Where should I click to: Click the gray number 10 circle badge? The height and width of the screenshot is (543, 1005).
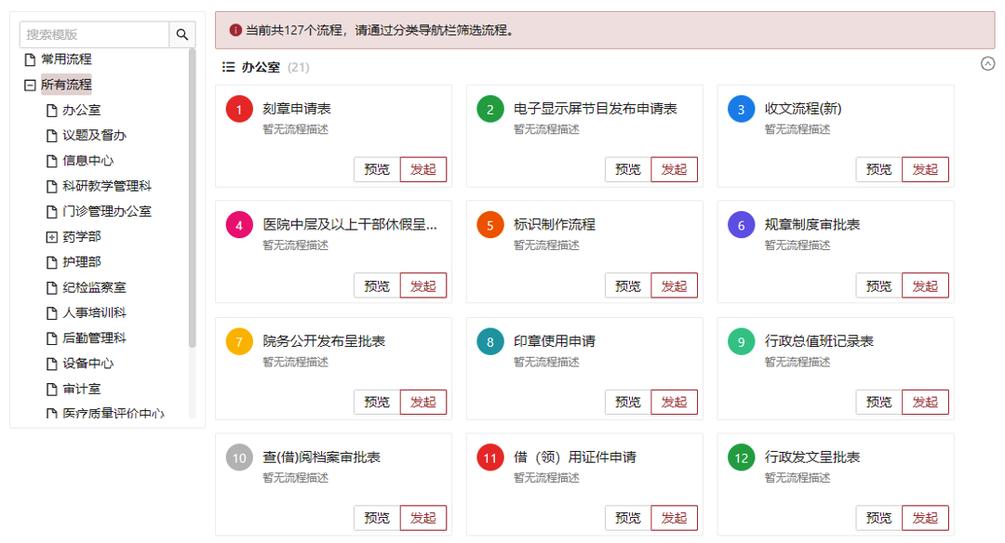click(239, 457)
